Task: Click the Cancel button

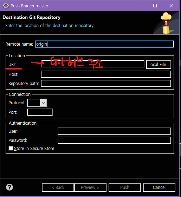Action: click(159, 187)
